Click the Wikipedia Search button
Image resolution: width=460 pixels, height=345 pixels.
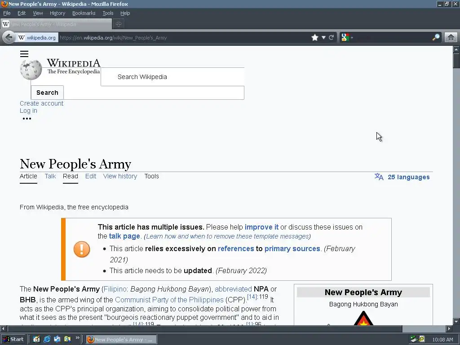[x=47, y=93]
